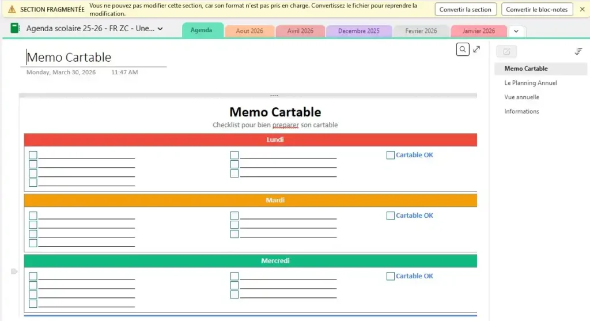Open the Janvier 2026 section tab
Viewport: 590px width, 321px height.
pos(479,31)
